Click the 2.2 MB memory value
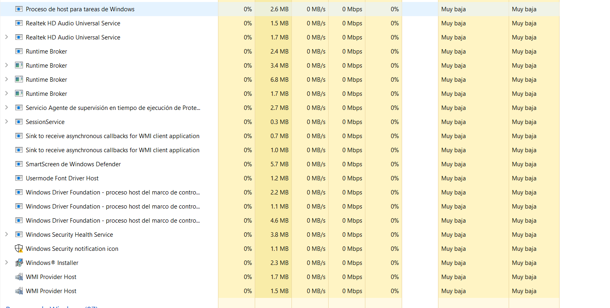Screen dimensions: 610x308 pyautogui.click(x=279, y=192)
